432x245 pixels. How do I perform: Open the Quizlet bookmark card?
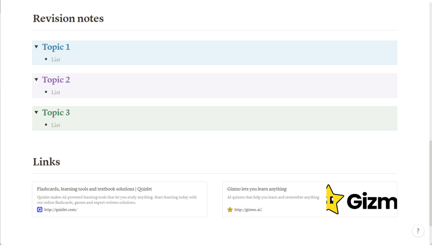119,199
